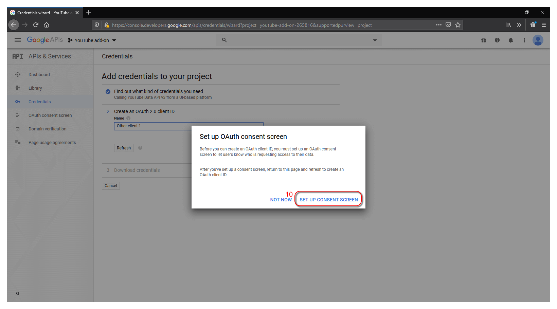Screen dimensions: 557x309
Task: Click the Dashboard sidebar icon
Action: point(18,74)
